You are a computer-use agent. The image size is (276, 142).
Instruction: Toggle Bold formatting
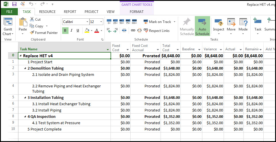point(65,30)
